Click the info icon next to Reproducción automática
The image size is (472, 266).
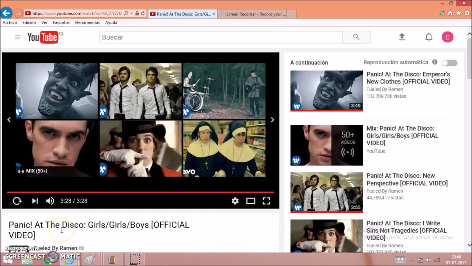435,62
